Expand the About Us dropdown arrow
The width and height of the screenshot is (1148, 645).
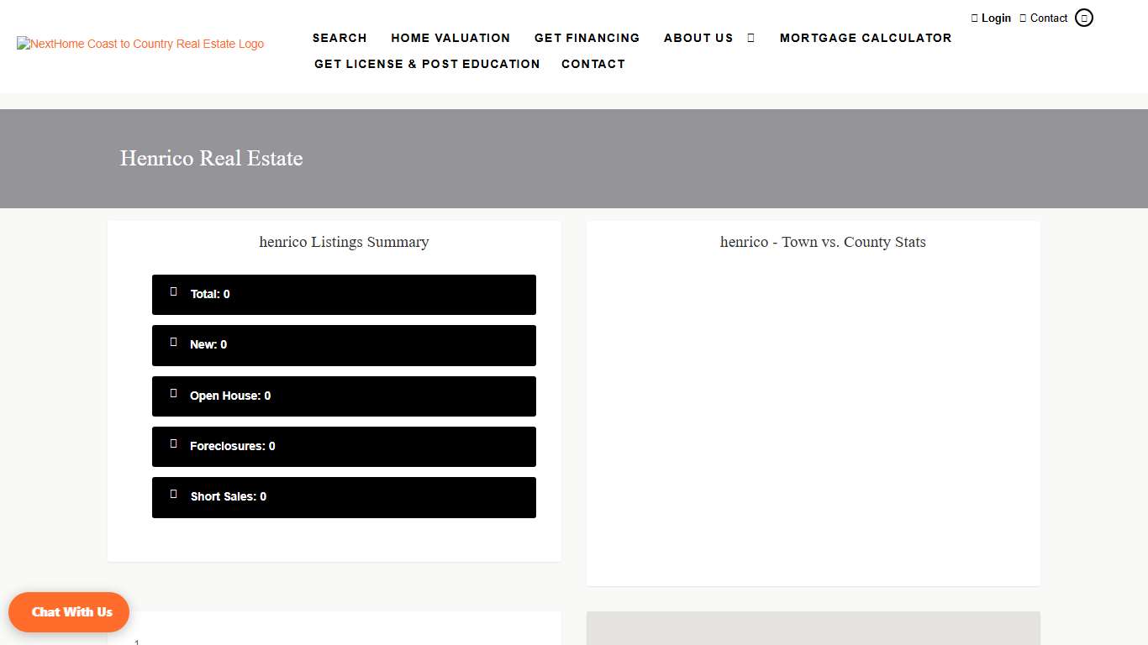pyautogui.click(x=751, y=38)
